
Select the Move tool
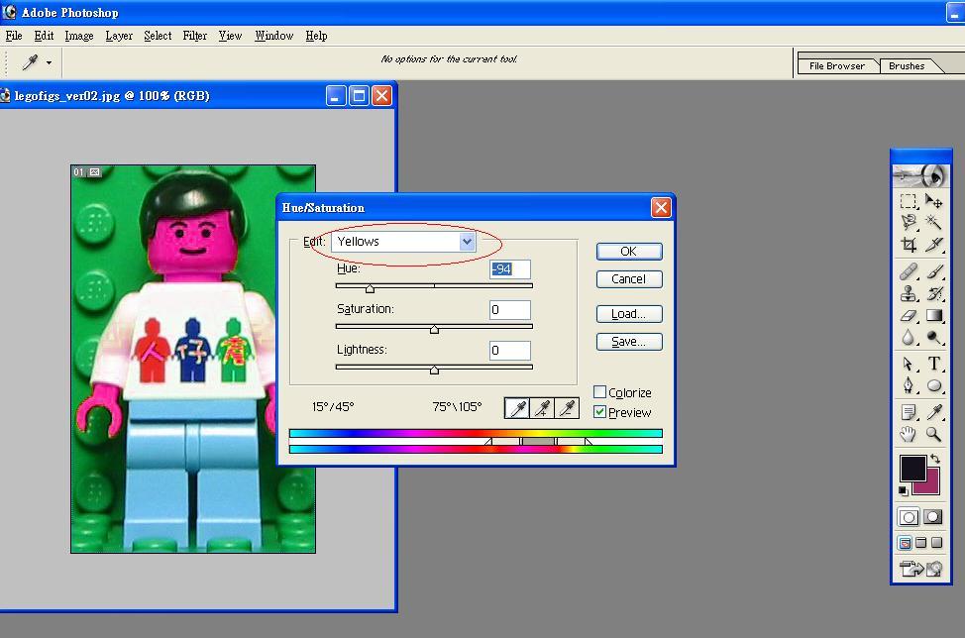(x=933, y=202)
